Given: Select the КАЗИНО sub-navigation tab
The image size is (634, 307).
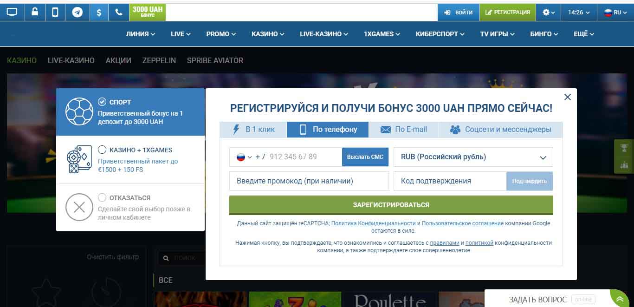Looking at the screenshot, I should [22, 60].
